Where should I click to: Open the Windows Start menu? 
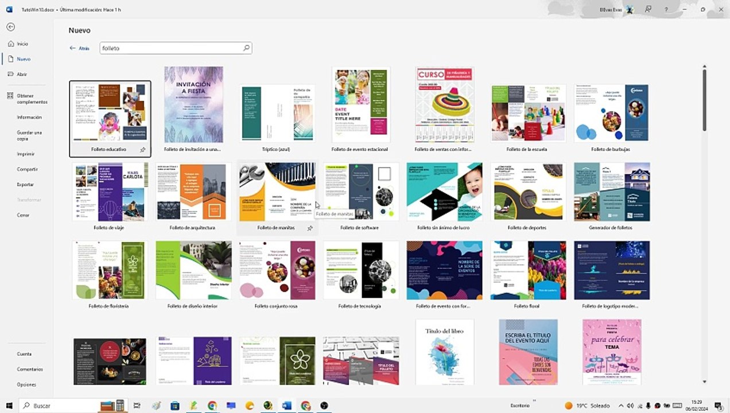(x=9, y=406)
